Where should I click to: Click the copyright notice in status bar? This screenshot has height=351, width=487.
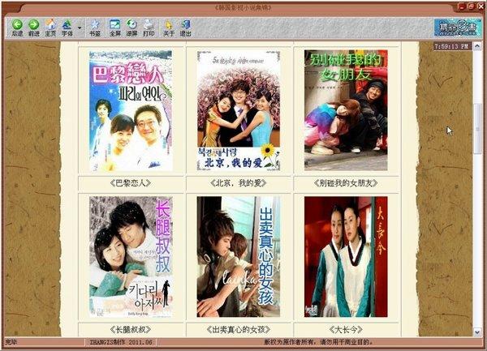[x=317, y=342]
